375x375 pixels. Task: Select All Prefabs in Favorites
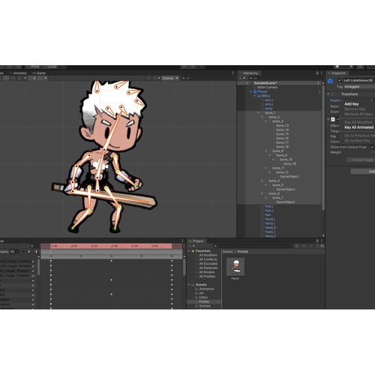pos(207,277)
